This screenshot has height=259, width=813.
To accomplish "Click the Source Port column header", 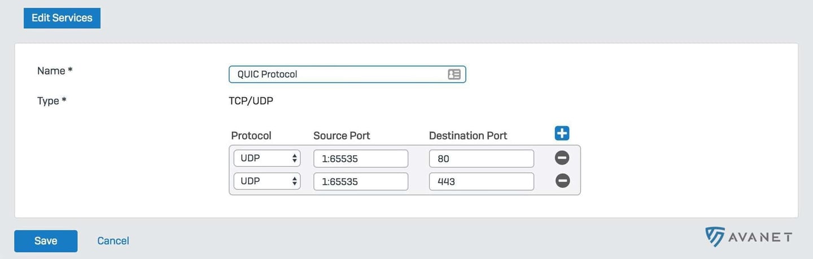I will (342, 135).
